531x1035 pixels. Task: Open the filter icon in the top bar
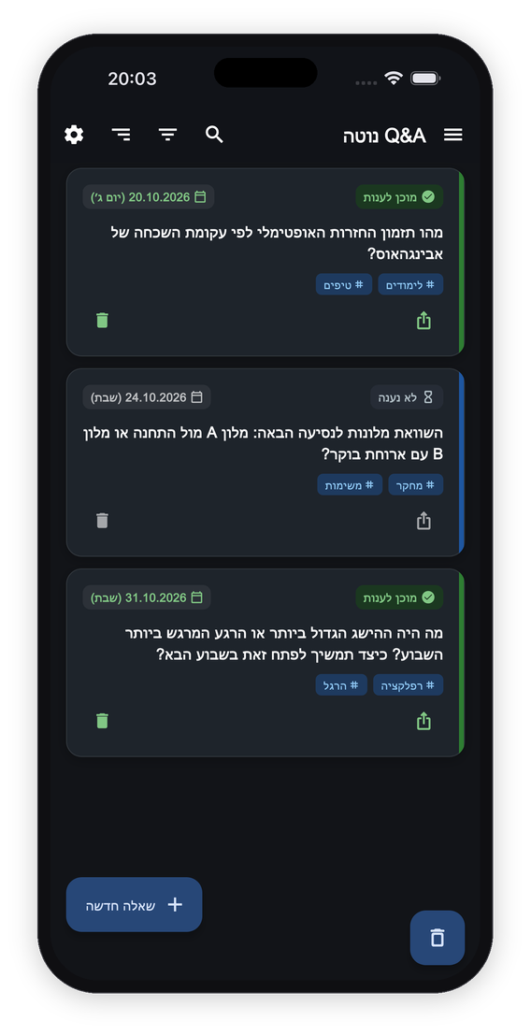(x=167, y=135)
